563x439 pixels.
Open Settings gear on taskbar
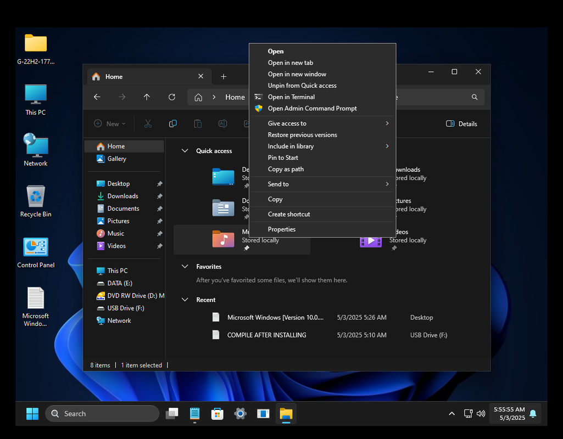[x=240, y=414]
